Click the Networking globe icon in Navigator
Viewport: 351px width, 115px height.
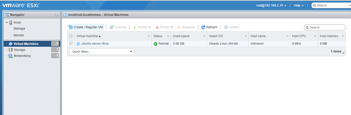point(10,56)
